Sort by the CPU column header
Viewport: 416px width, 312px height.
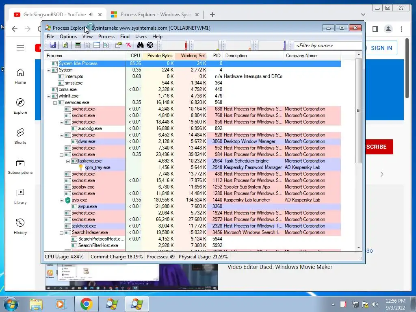click(134, 56)
